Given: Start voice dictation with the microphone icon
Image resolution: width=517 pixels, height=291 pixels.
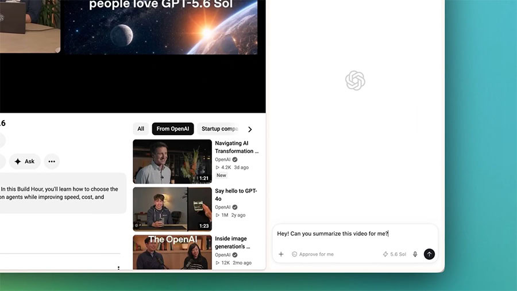Looking at the screenshot, I should pos(415,254).
